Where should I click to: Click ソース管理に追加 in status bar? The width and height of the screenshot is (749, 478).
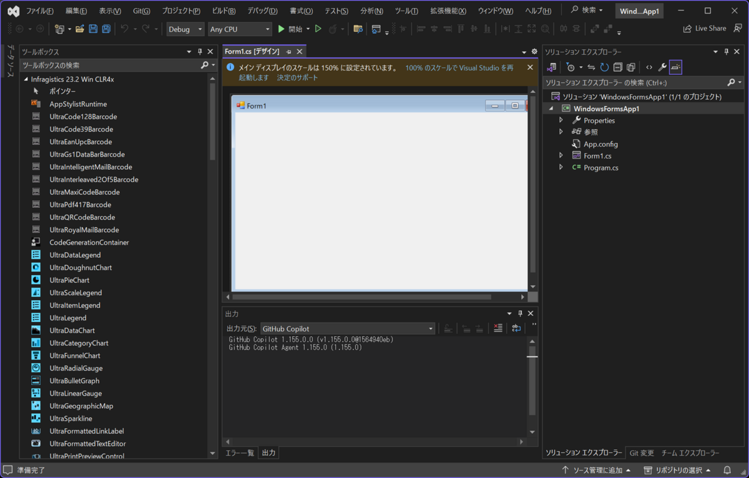[596, 470]
